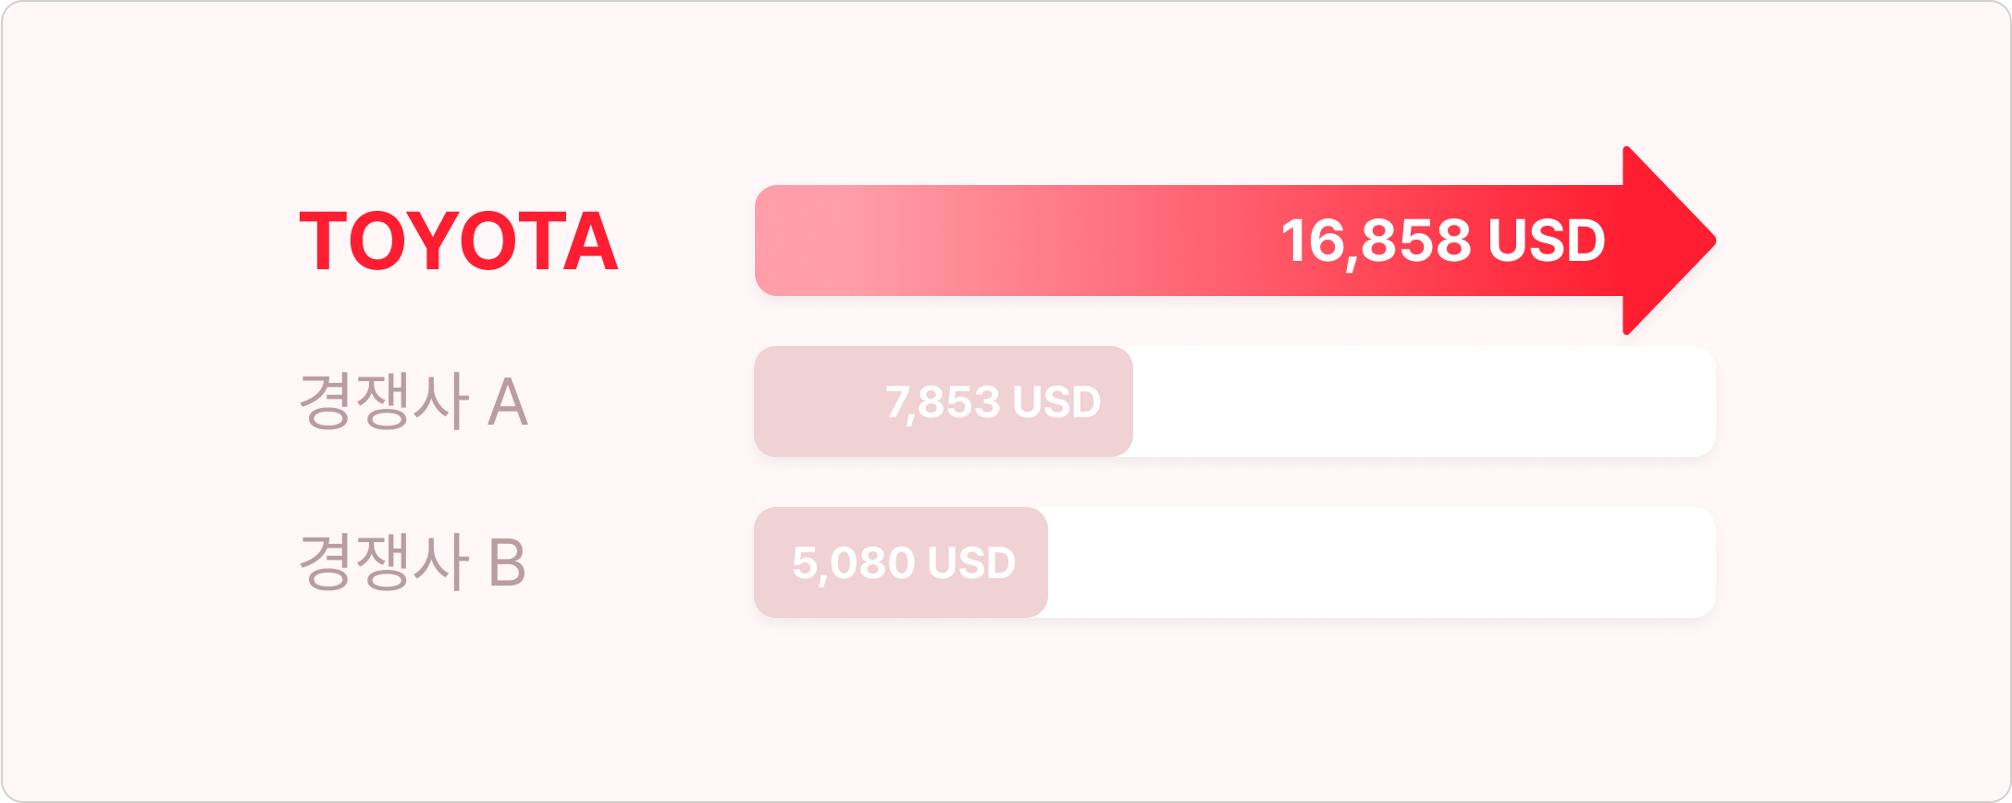Click the USD unit in the 7,853 value
The height and width of the screenshot is (803, 2012).
(1056, 402)
